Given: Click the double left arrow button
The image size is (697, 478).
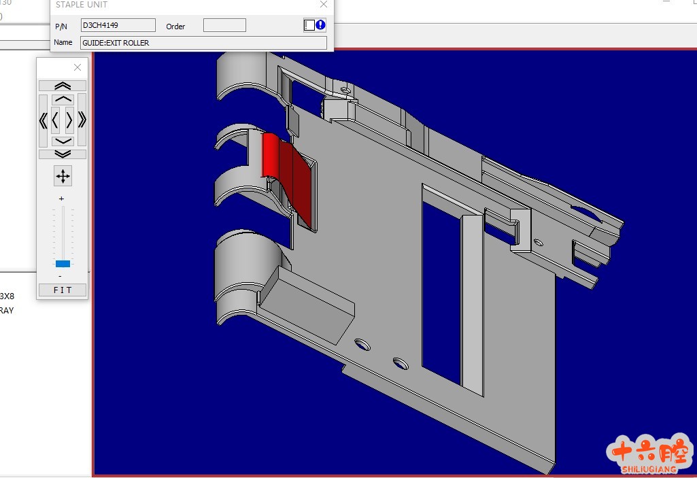Looking at the screenshot, I should point(43,120).
